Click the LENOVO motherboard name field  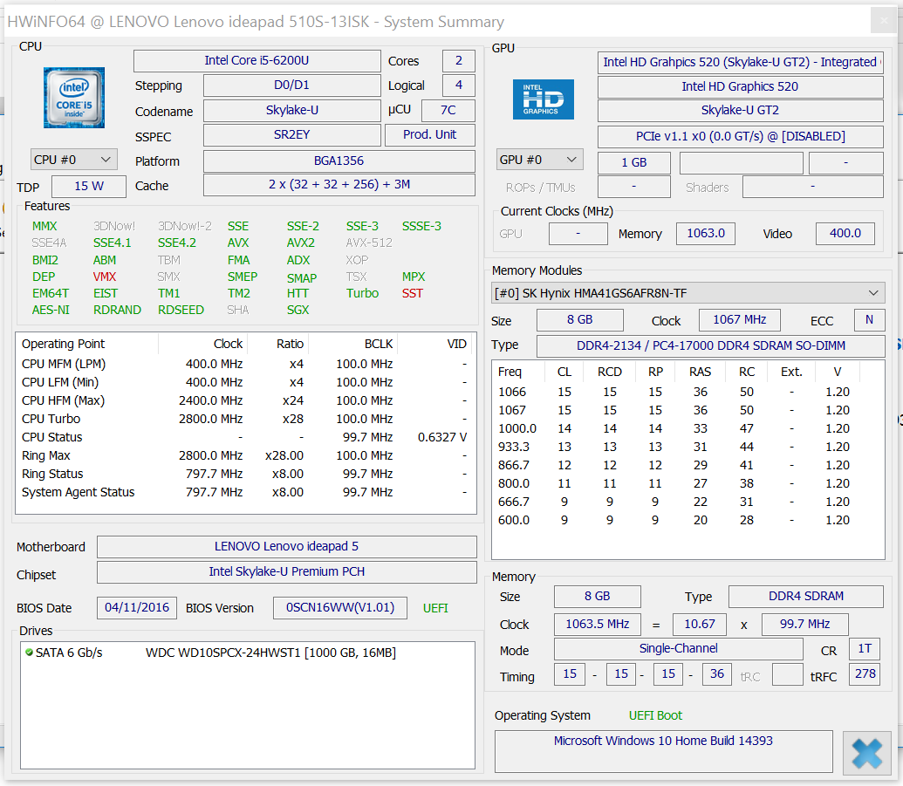pos(286,547)
